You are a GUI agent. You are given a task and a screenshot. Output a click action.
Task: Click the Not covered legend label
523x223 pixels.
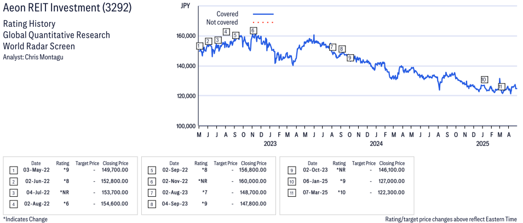[x=222, y=22]
